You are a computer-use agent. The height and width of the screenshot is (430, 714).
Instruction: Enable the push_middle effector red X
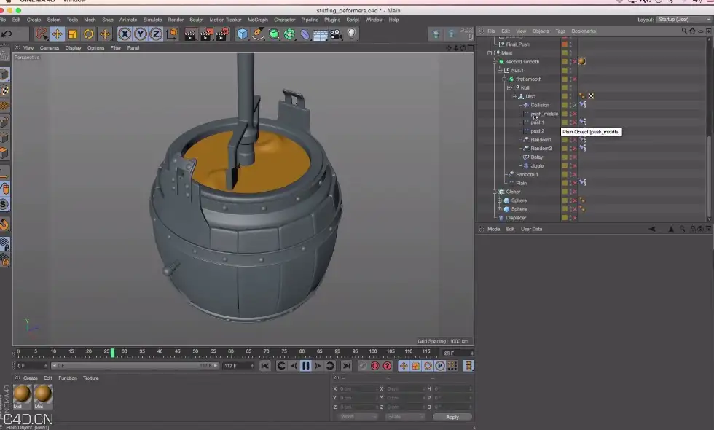click(x=575, y=114)
